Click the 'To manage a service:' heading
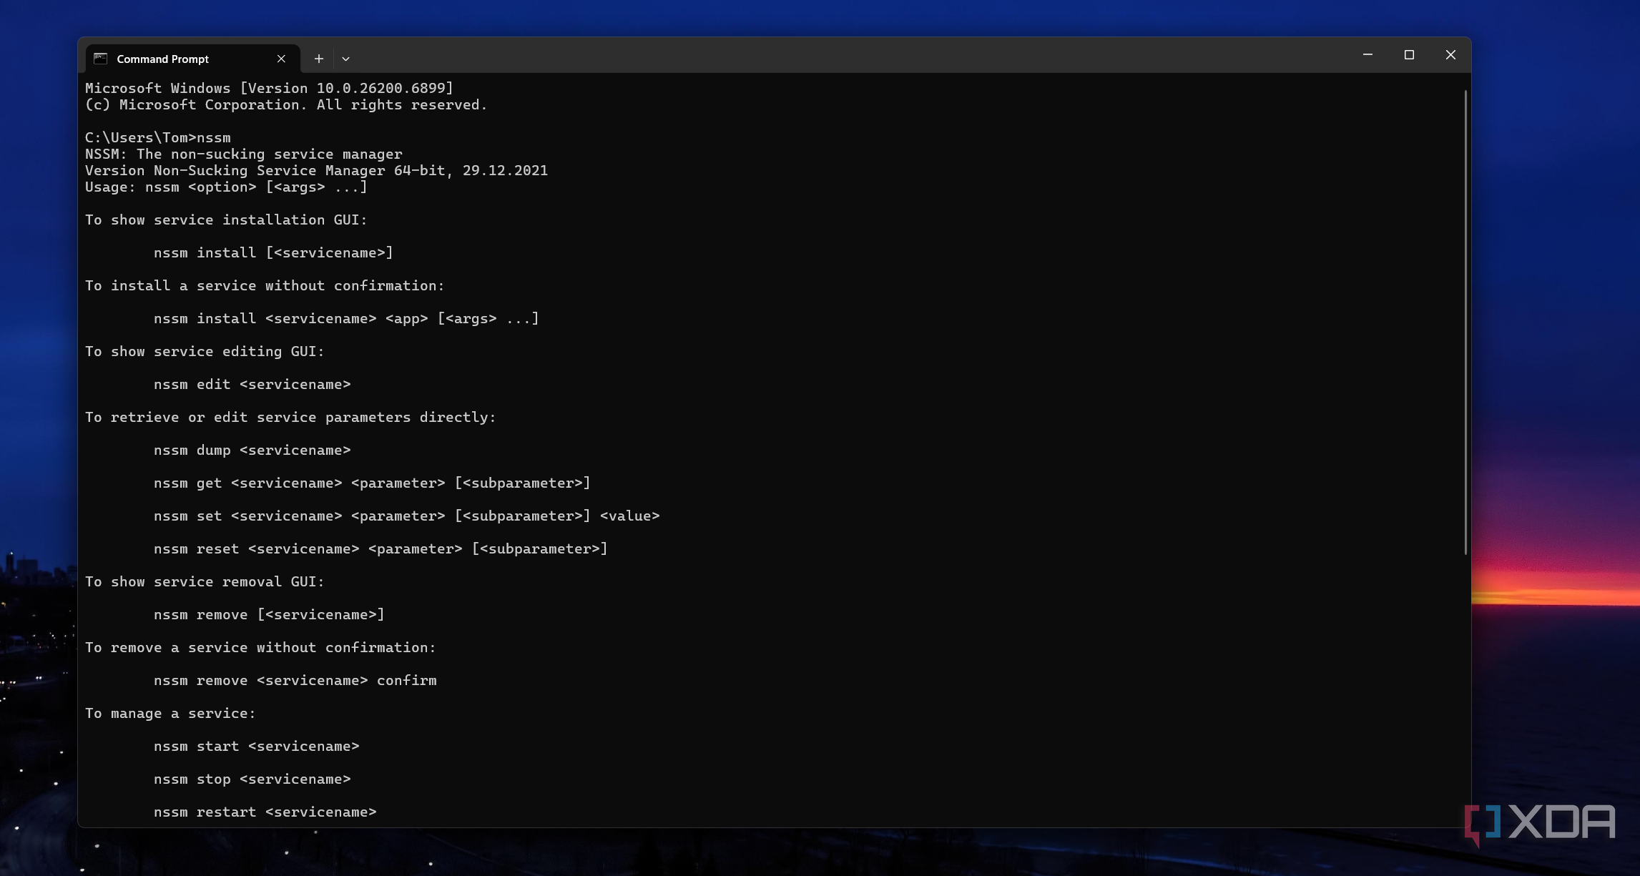 click(x=170, y=714)
